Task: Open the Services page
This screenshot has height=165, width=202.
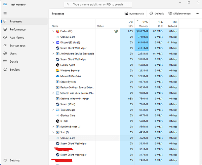Action: [24, 69]
